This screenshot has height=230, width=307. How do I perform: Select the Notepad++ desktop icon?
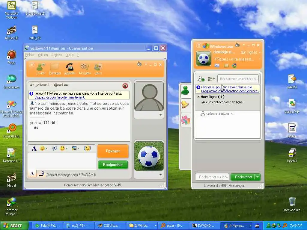coord(11,155)
